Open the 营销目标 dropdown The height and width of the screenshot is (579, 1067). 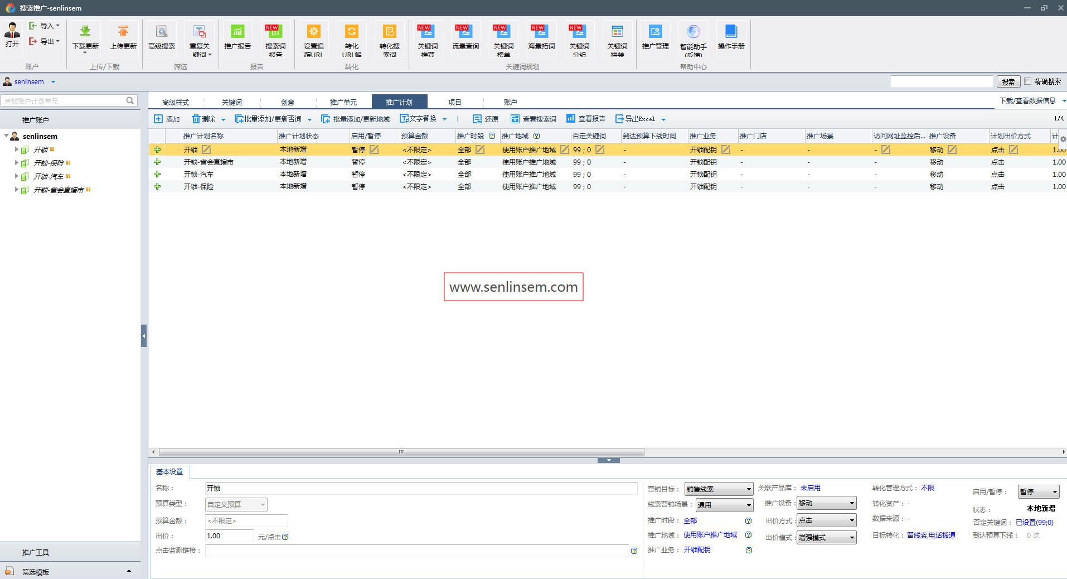pyautogui.click(x=719, y=489)
